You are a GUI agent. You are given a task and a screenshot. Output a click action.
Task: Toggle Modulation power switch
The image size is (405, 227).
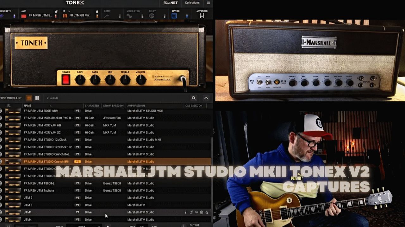pyautogui.click(x=142, y=16)
